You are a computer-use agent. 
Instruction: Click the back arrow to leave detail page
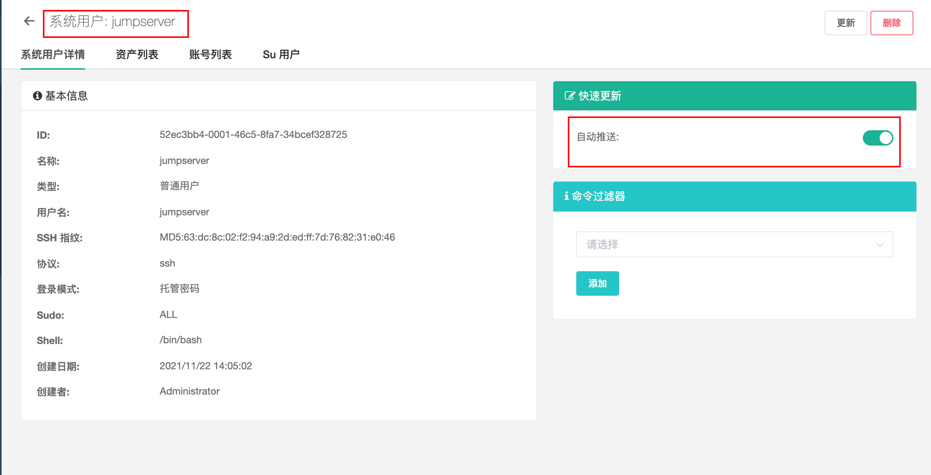[29, 21]
